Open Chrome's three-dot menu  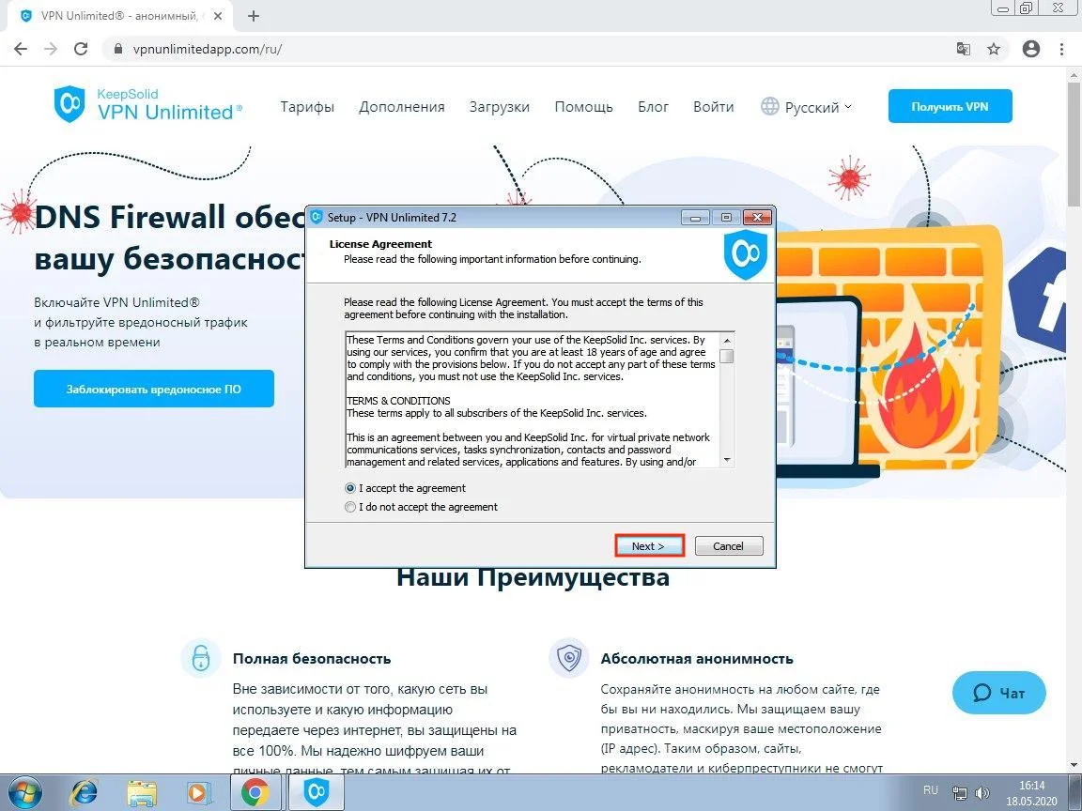coord(1063,49)
